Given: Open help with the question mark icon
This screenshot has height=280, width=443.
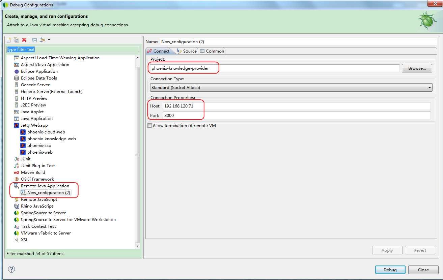Looking at the screenshot, I should coord(11,269).
